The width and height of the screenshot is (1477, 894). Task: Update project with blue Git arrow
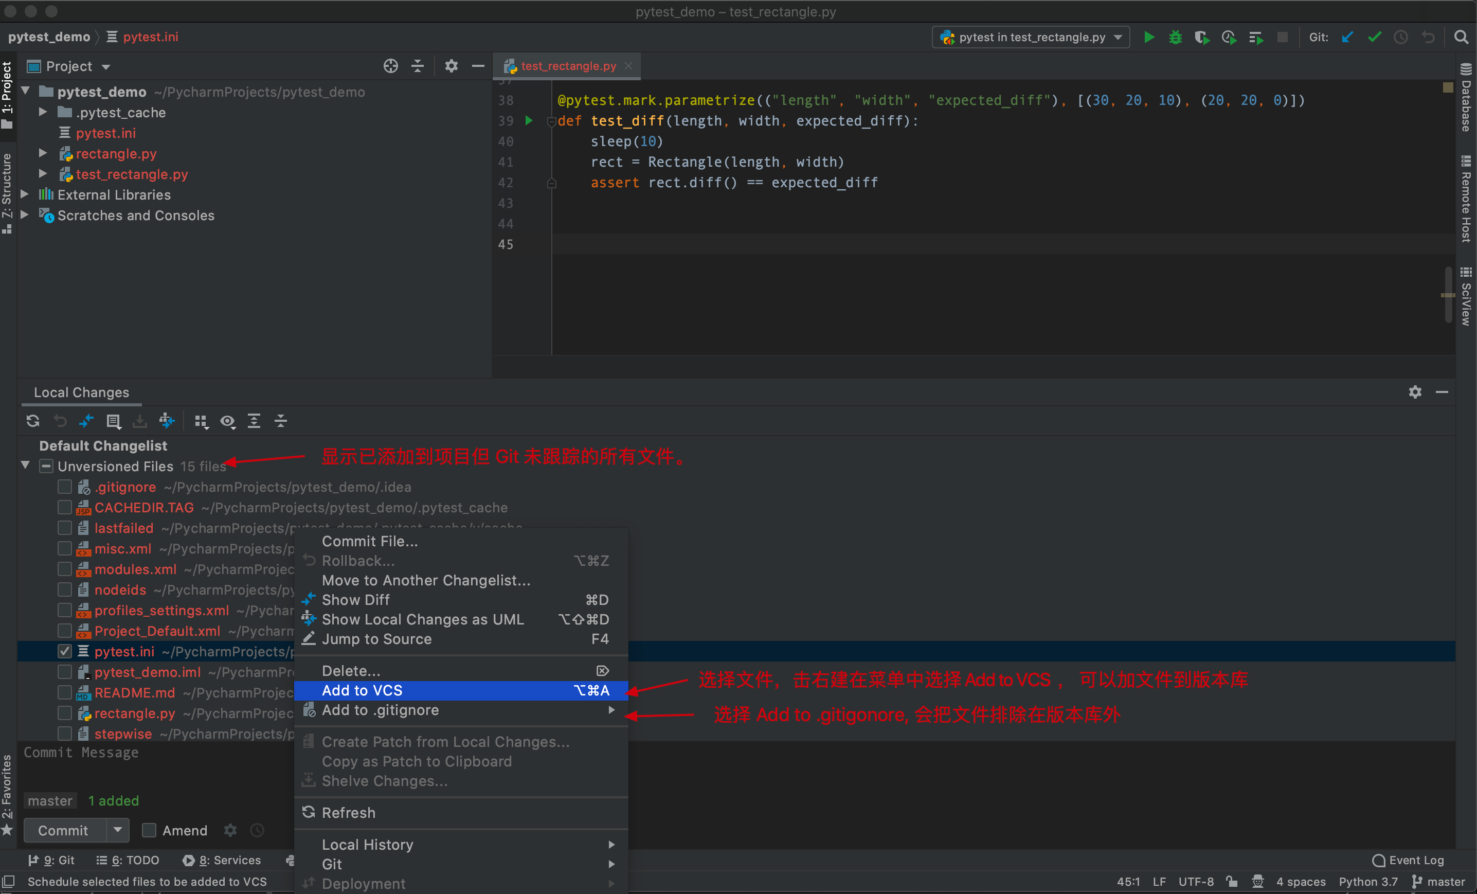coord(1347,37)
